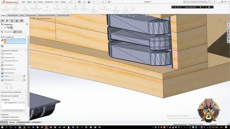Click the angle value field
The width and height of the screenshot is (230, 129).
tap(14, 80)
